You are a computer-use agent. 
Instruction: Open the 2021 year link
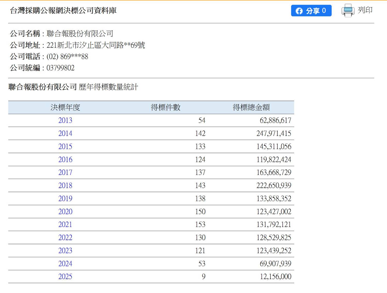(65, 224)
